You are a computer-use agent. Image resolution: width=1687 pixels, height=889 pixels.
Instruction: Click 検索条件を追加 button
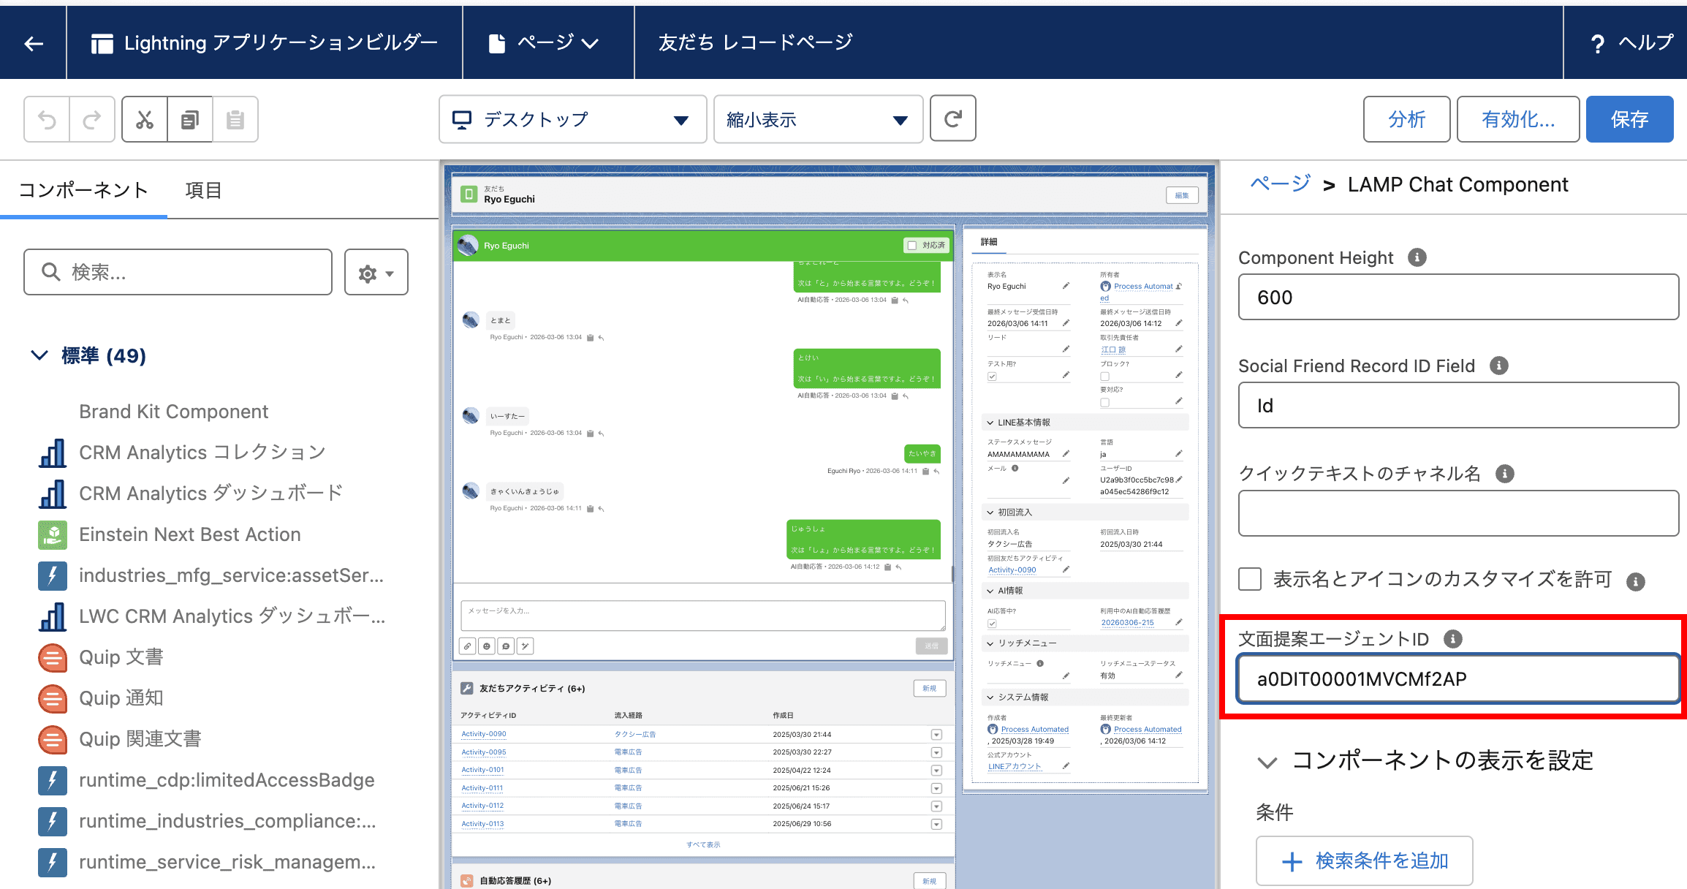tap(1364, 860)
